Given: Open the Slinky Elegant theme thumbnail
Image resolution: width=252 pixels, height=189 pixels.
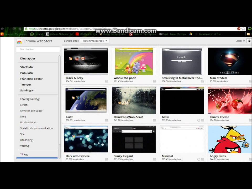Looking at the screenshot, I should click(134, 139).
